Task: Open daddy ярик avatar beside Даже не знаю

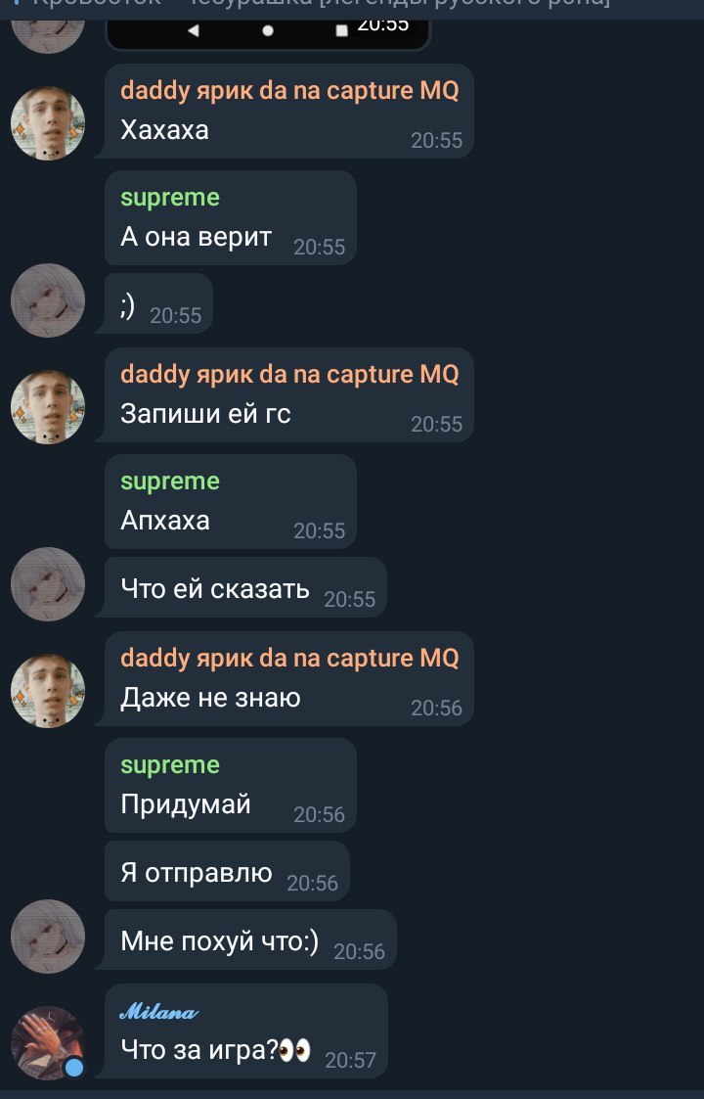Action: [x=48, y=691]
